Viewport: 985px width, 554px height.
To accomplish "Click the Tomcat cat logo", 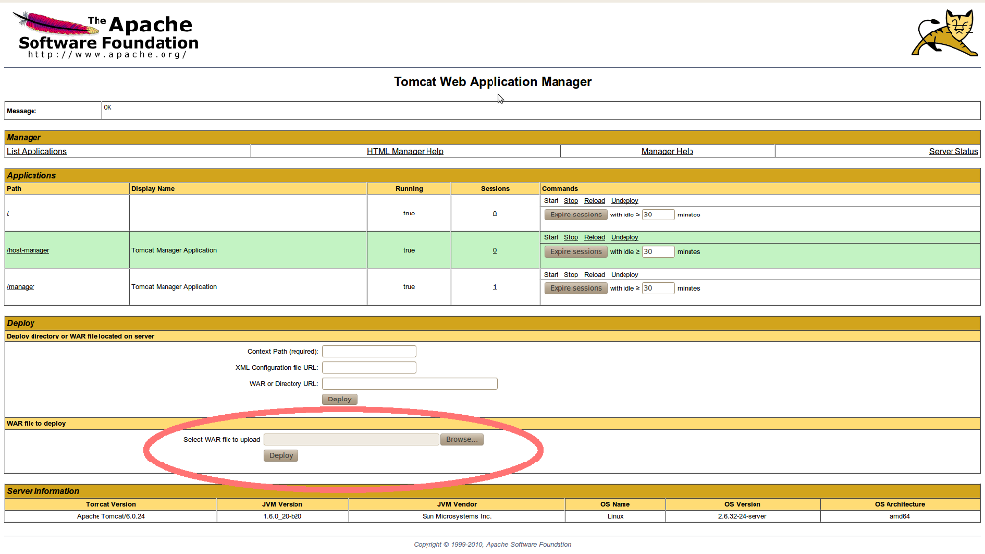I will point(945,33).
